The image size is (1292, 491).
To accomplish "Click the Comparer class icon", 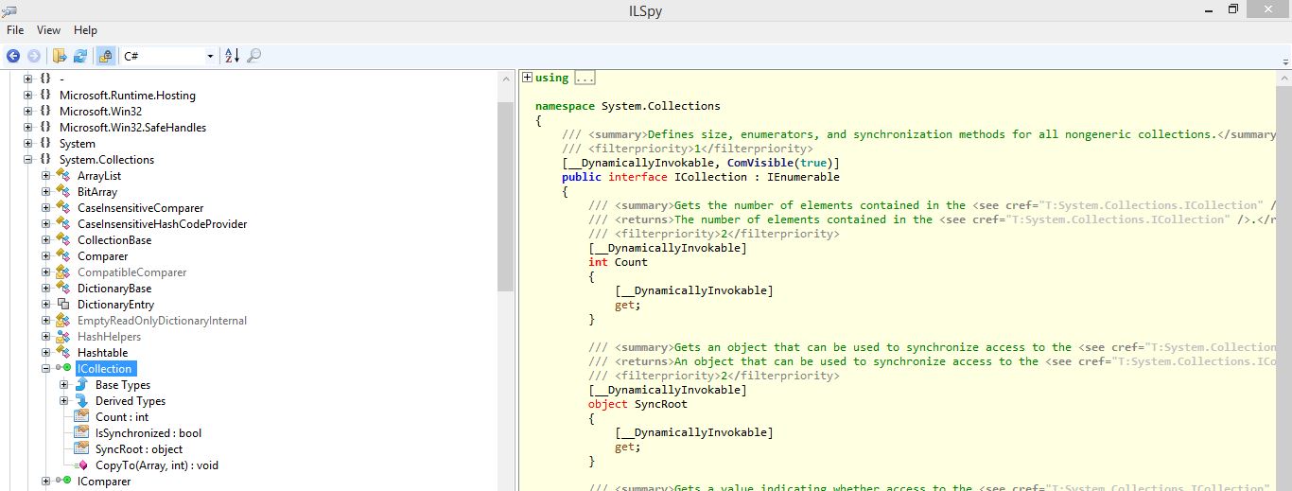I will 63,255.
